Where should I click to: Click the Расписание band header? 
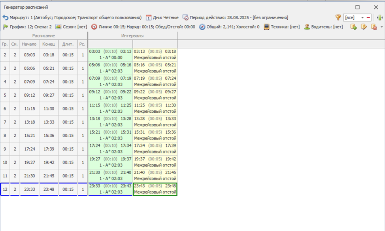(x=44, y=36)
